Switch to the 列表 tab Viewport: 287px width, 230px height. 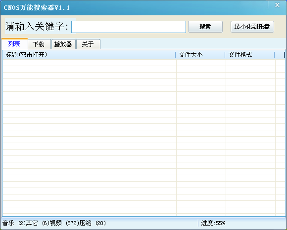(x=14, y=44)
